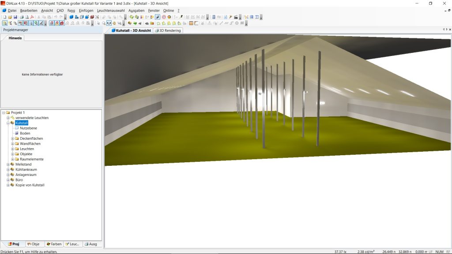Click the orange folder icon in second toolbar
Viewport: 452px width, 254px height.
click(x=152, y=23)
